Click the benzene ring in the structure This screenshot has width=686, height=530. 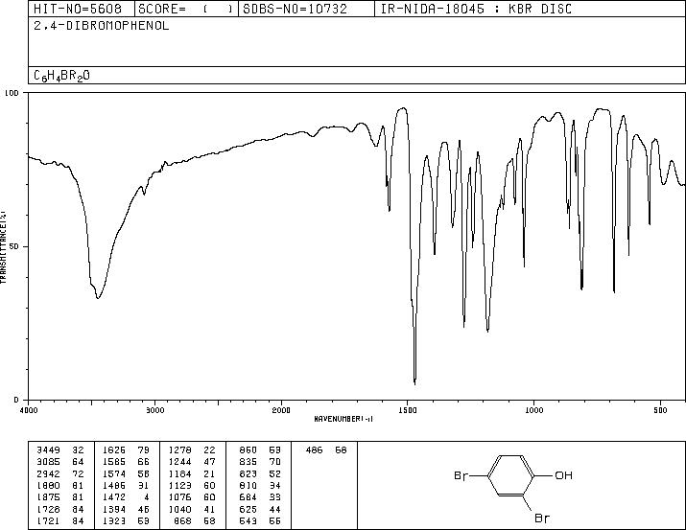(x=511, y=475)
